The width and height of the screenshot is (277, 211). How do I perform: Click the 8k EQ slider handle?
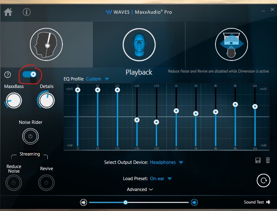[235, 104]
